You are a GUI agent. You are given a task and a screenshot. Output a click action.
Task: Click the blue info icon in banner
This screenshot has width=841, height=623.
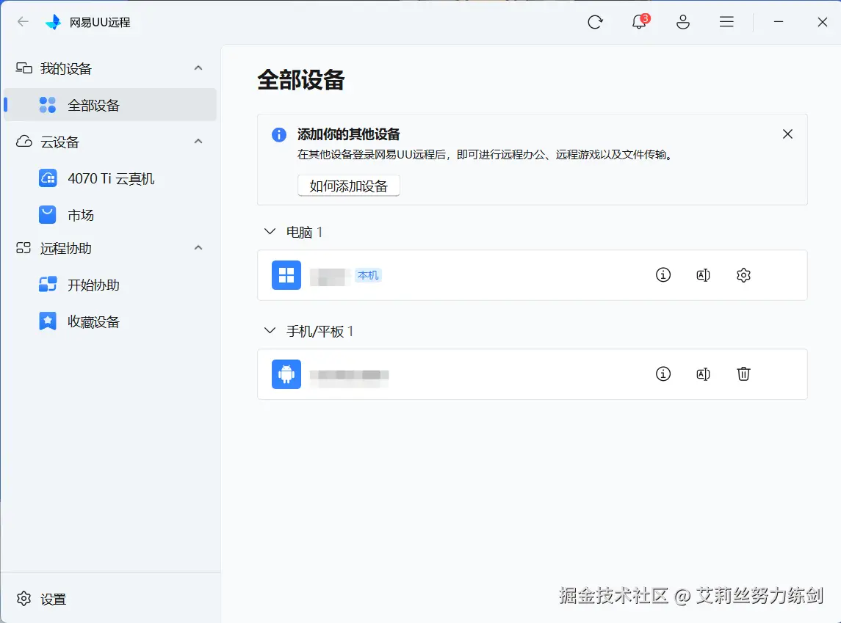tap(279, 134)
